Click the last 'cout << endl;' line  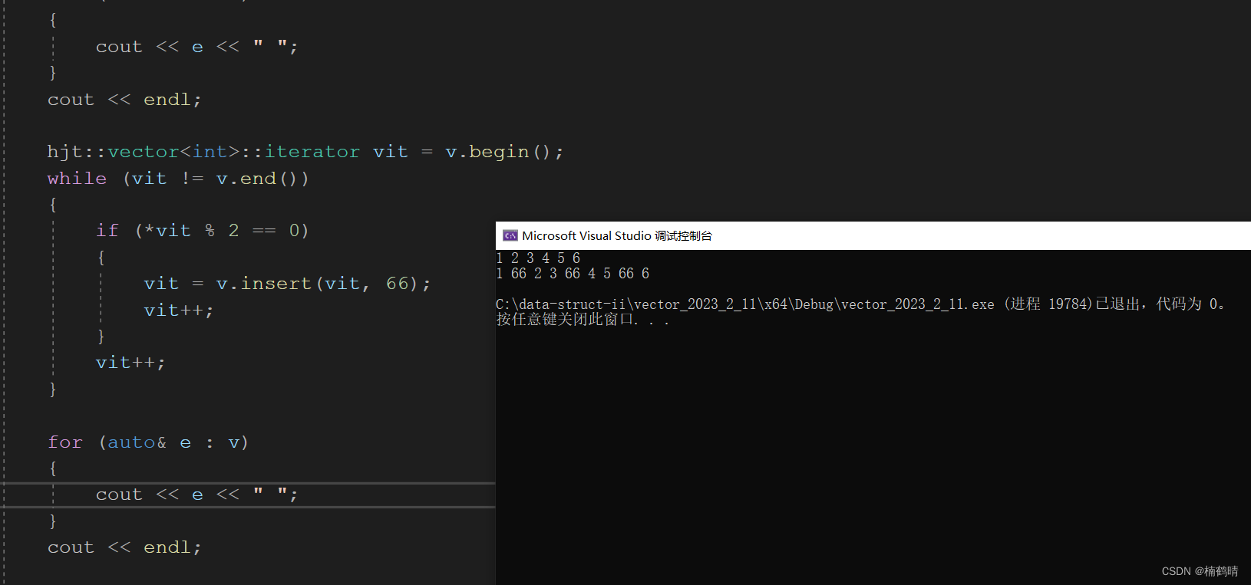pos(124,547)
